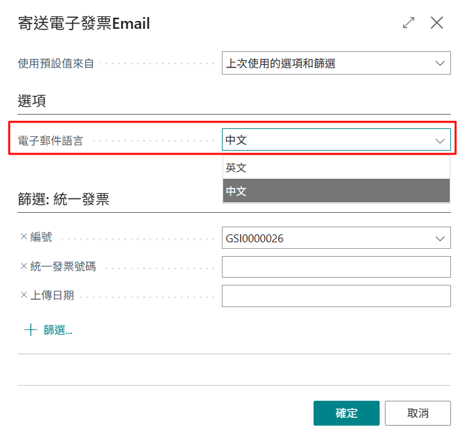Cancel with the 取消 button

418,413
